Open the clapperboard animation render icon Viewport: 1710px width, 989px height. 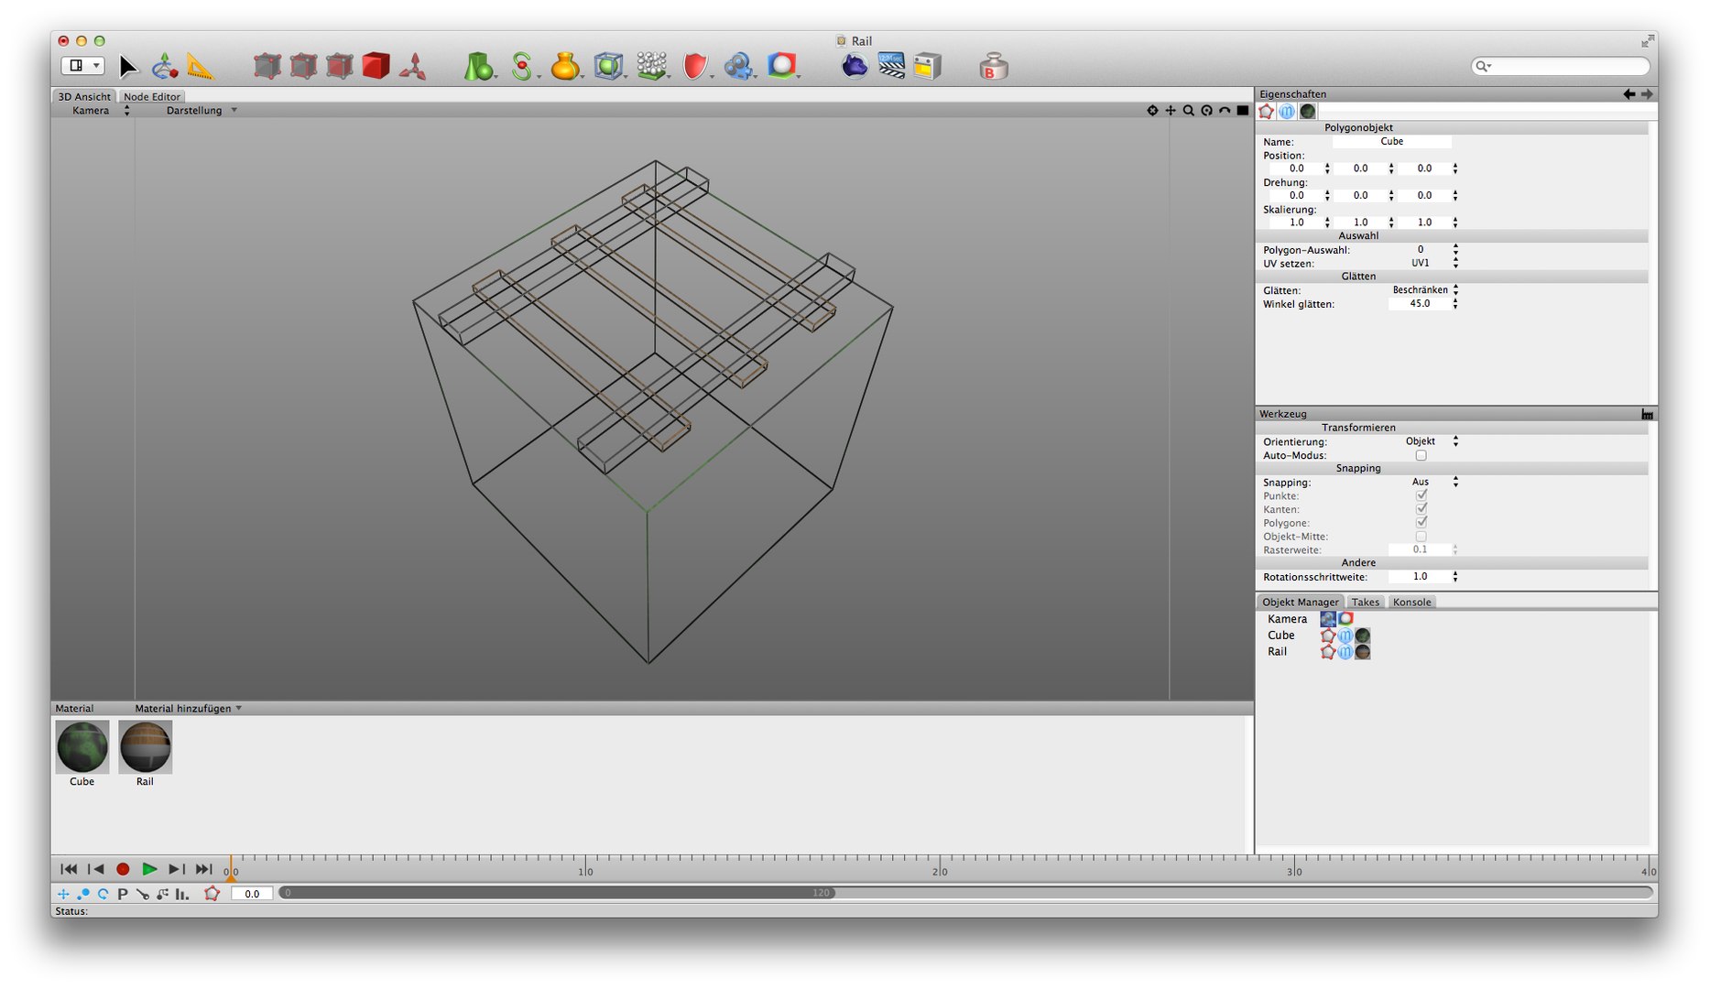tap(891, 66)
